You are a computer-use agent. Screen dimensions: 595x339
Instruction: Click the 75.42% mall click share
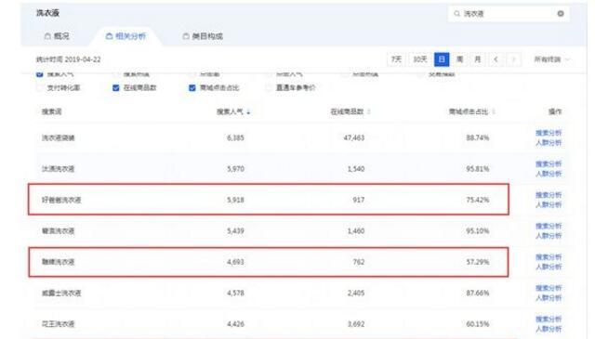[478, 200]
